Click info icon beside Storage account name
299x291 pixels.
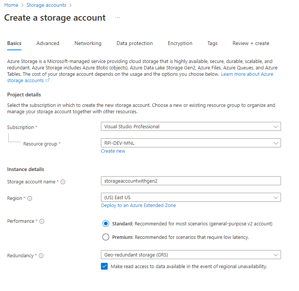tap(63, 182)
